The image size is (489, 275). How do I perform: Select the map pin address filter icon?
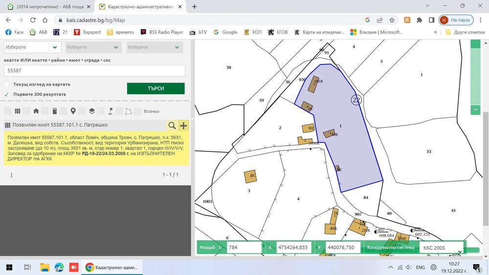pyautogui.click(x=73, y=111)
